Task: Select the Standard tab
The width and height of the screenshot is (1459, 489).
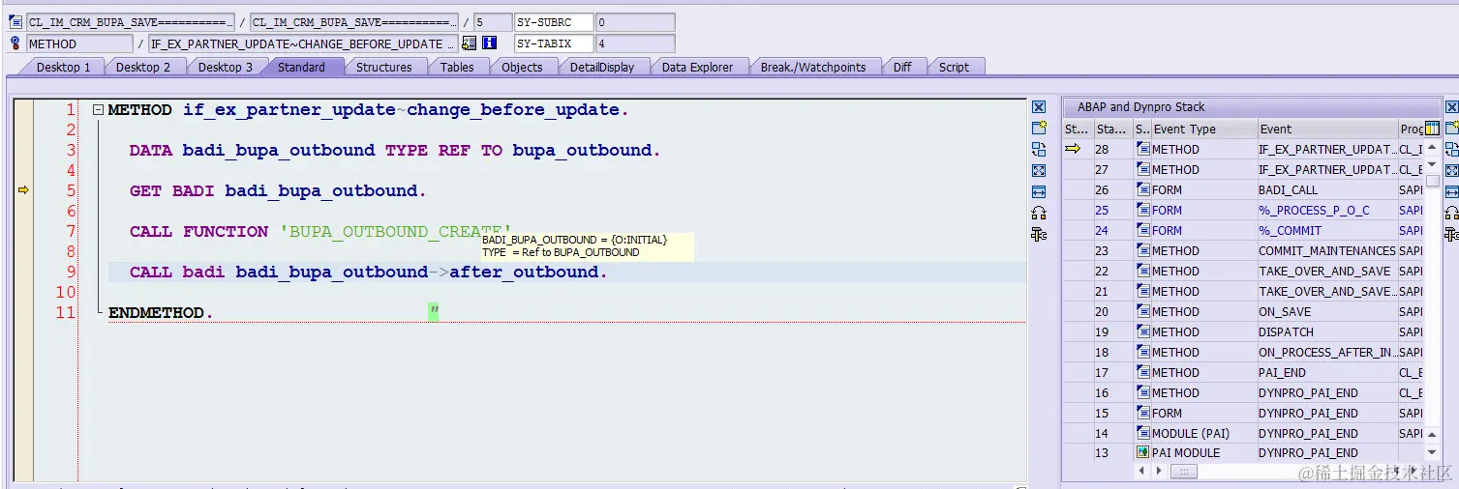Action: (x=301, y=67)
